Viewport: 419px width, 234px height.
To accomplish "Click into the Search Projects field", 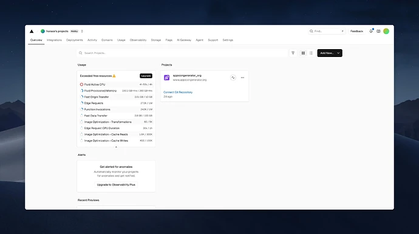I will (x=183, y=53).
